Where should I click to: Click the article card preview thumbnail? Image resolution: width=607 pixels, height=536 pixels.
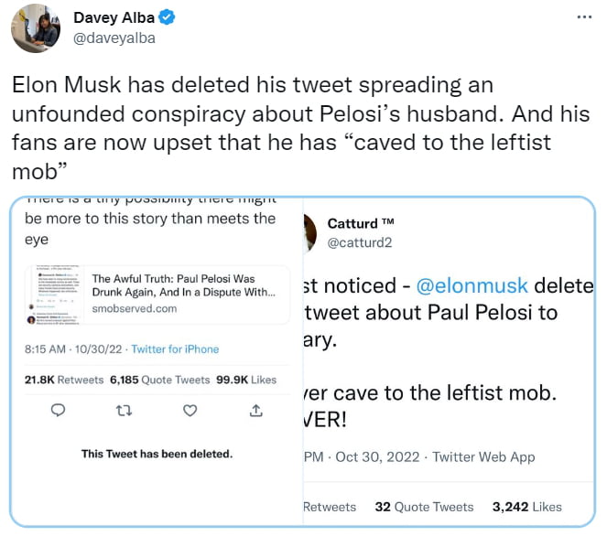pyautogui.click(x=57, y=293)
